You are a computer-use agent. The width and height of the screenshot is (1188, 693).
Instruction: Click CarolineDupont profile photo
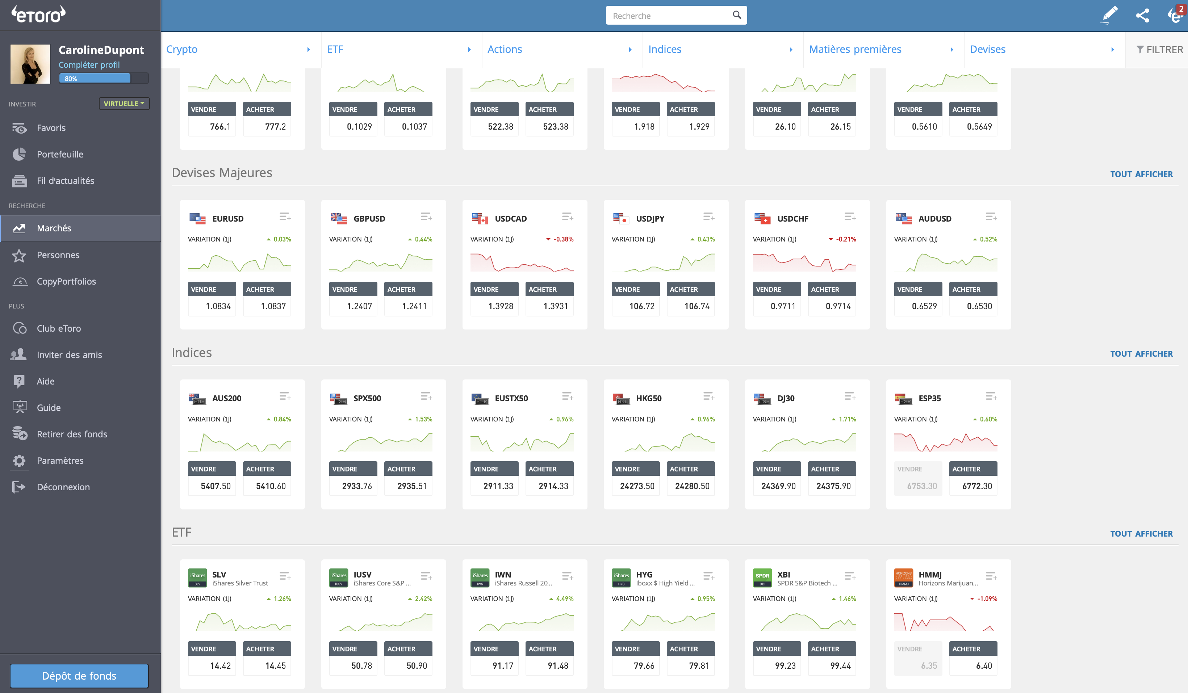(x=30, y=64)
